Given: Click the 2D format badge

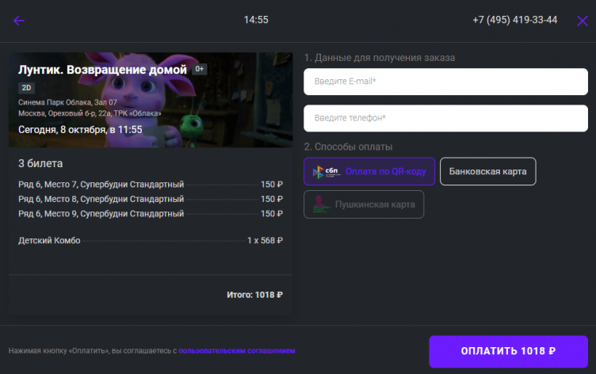Looking at the screenshot, I should tap(26, 87).
